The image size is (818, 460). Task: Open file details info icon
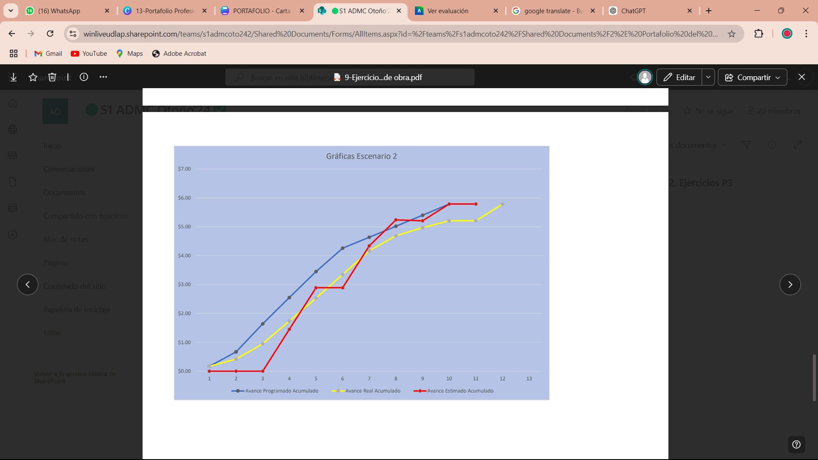[84, 77]
